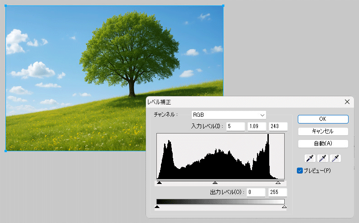The width and height of the screenshot is (359, 223).
Task: Select the input gamma field 1.09
Action: pos(257,126)
